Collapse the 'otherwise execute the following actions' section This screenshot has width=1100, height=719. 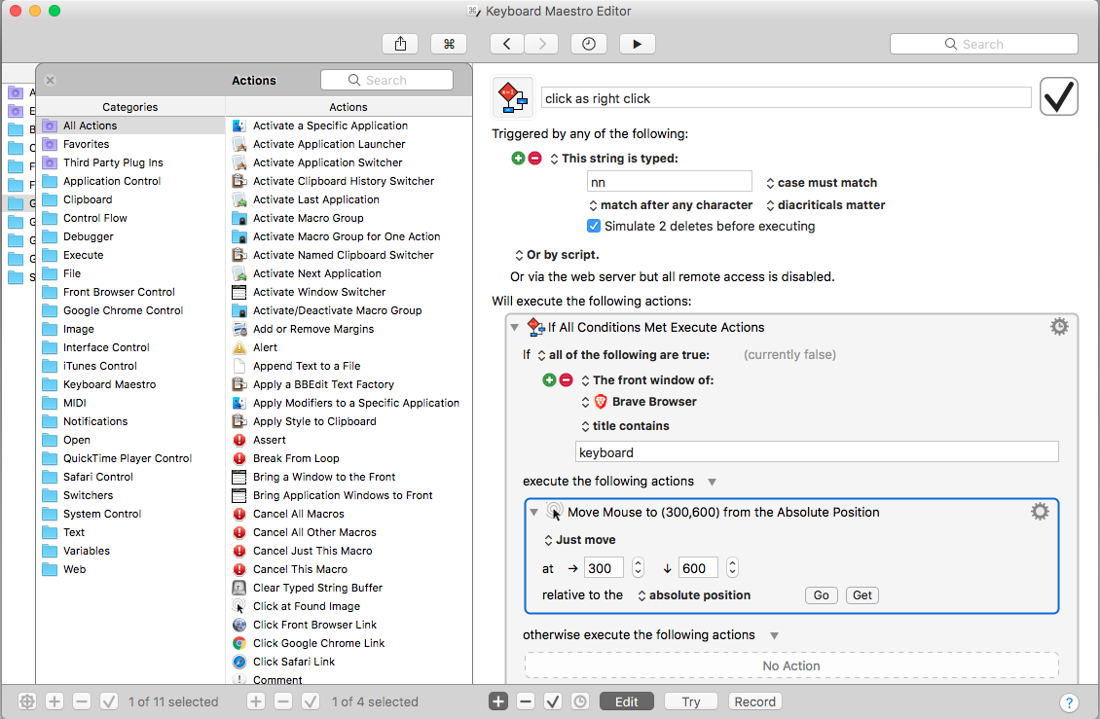[x=775, y=635]
